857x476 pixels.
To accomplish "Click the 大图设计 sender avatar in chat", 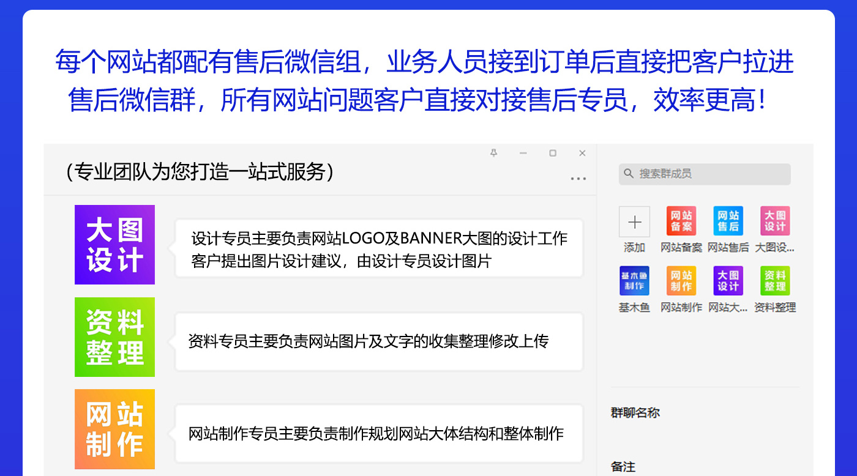I will click(x=114, y=245).
